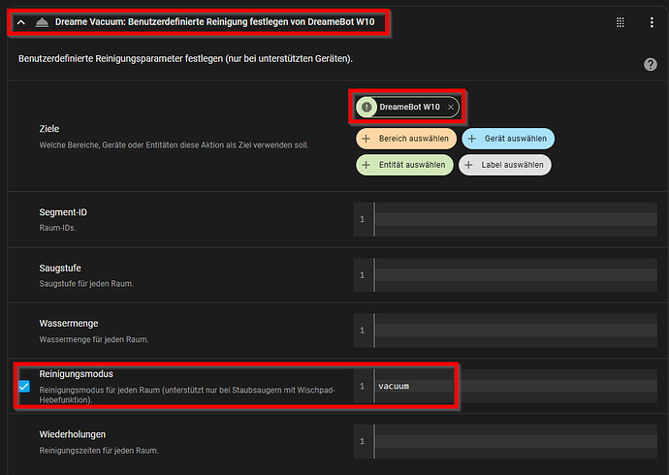Click plus icon on Entität auswählen
669x475 pixels.
pyautogui.click(x=366, y=165)
